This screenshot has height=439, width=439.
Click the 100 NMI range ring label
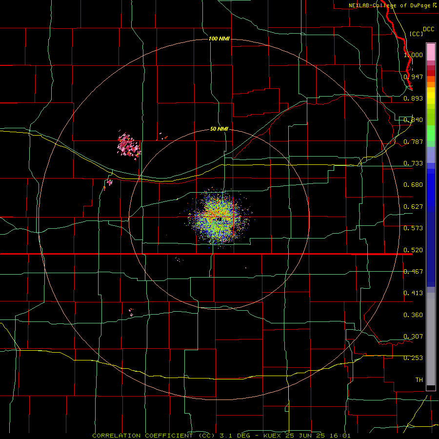(x=219, y=39)
